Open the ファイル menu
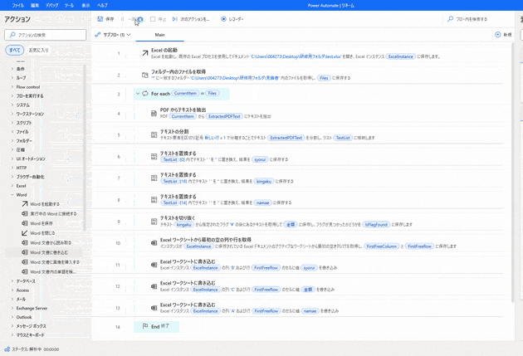The width and height of the screenshot is (523, 356). [x=17, y=5]
